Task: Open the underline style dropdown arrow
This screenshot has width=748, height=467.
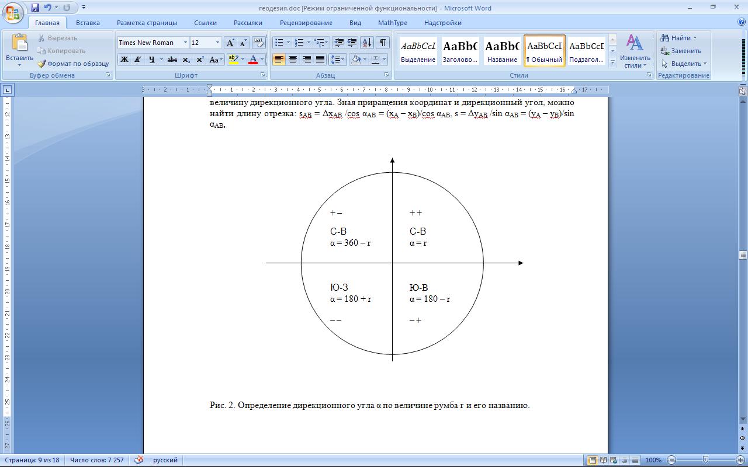Action: [160, 60]
